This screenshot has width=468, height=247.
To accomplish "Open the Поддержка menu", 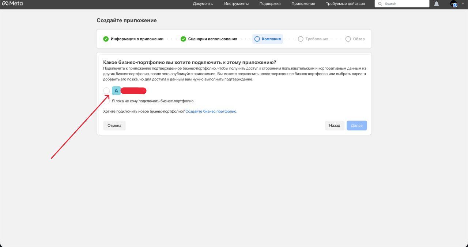I will click(x=270, y=4).
